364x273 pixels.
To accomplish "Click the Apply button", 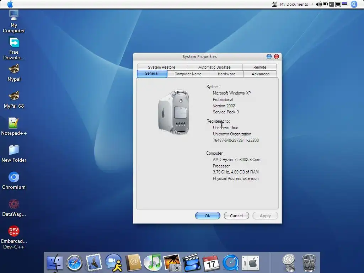I will coord(265,216).
